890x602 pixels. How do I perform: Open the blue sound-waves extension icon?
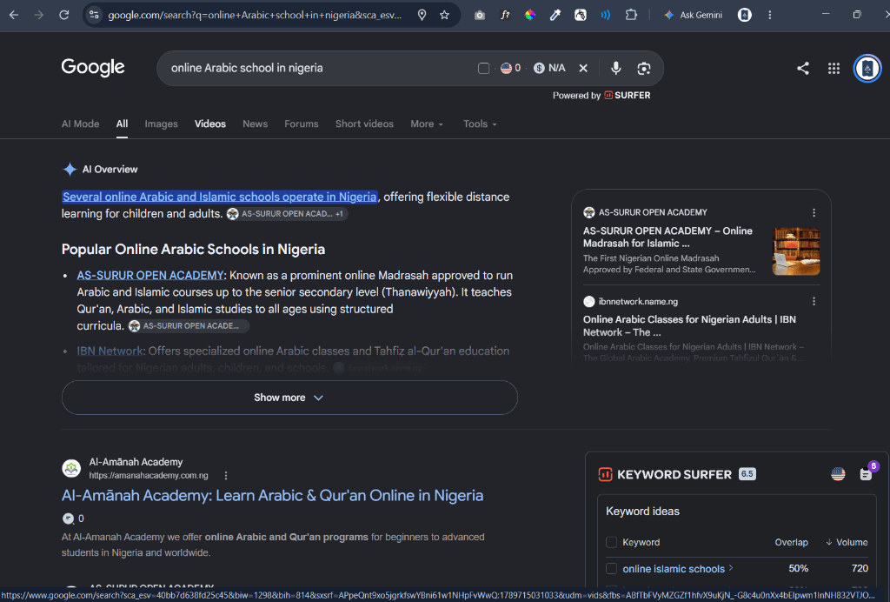pyautogui.click(x=606, y=16)
